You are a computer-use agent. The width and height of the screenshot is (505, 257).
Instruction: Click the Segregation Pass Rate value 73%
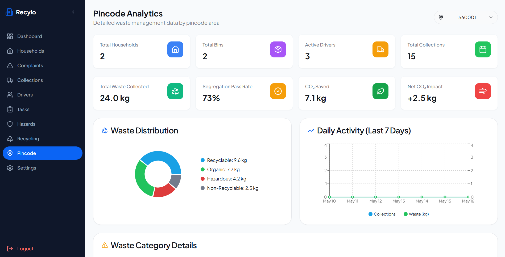pos(211,98)
